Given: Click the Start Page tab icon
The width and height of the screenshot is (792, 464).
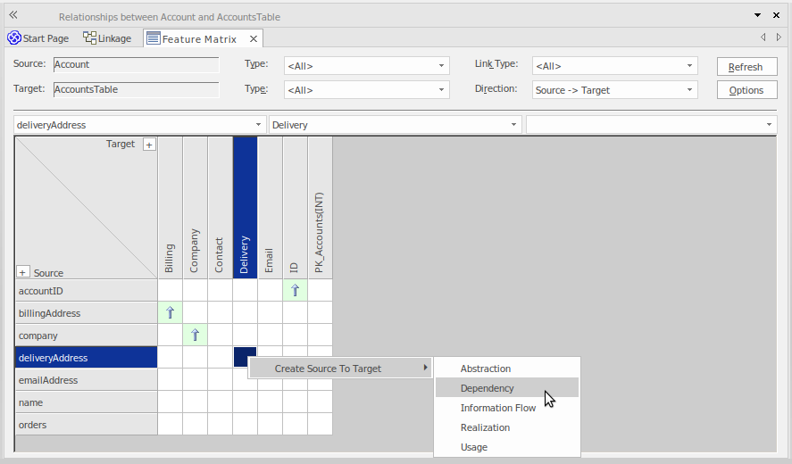Looking at the screenshot, I should [14, 38].
